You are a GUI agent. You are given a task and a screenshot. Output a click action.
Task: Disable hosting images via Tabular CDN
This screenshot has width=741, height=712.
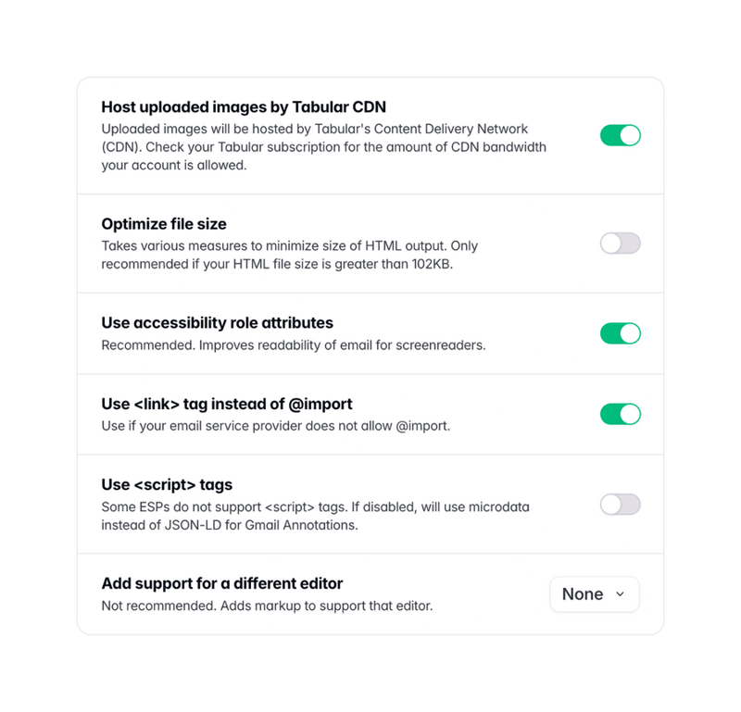[x=620, y=135]
